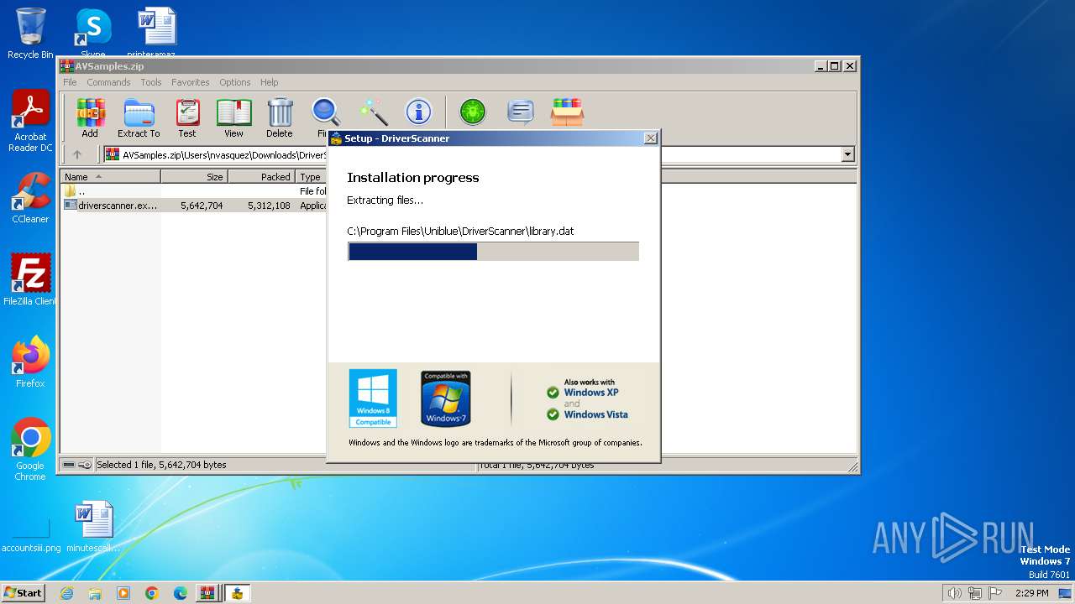Viewport: 1075px width, 604px height.
Task: Click the Action Center flag tray icon
Action: point(995,593)
